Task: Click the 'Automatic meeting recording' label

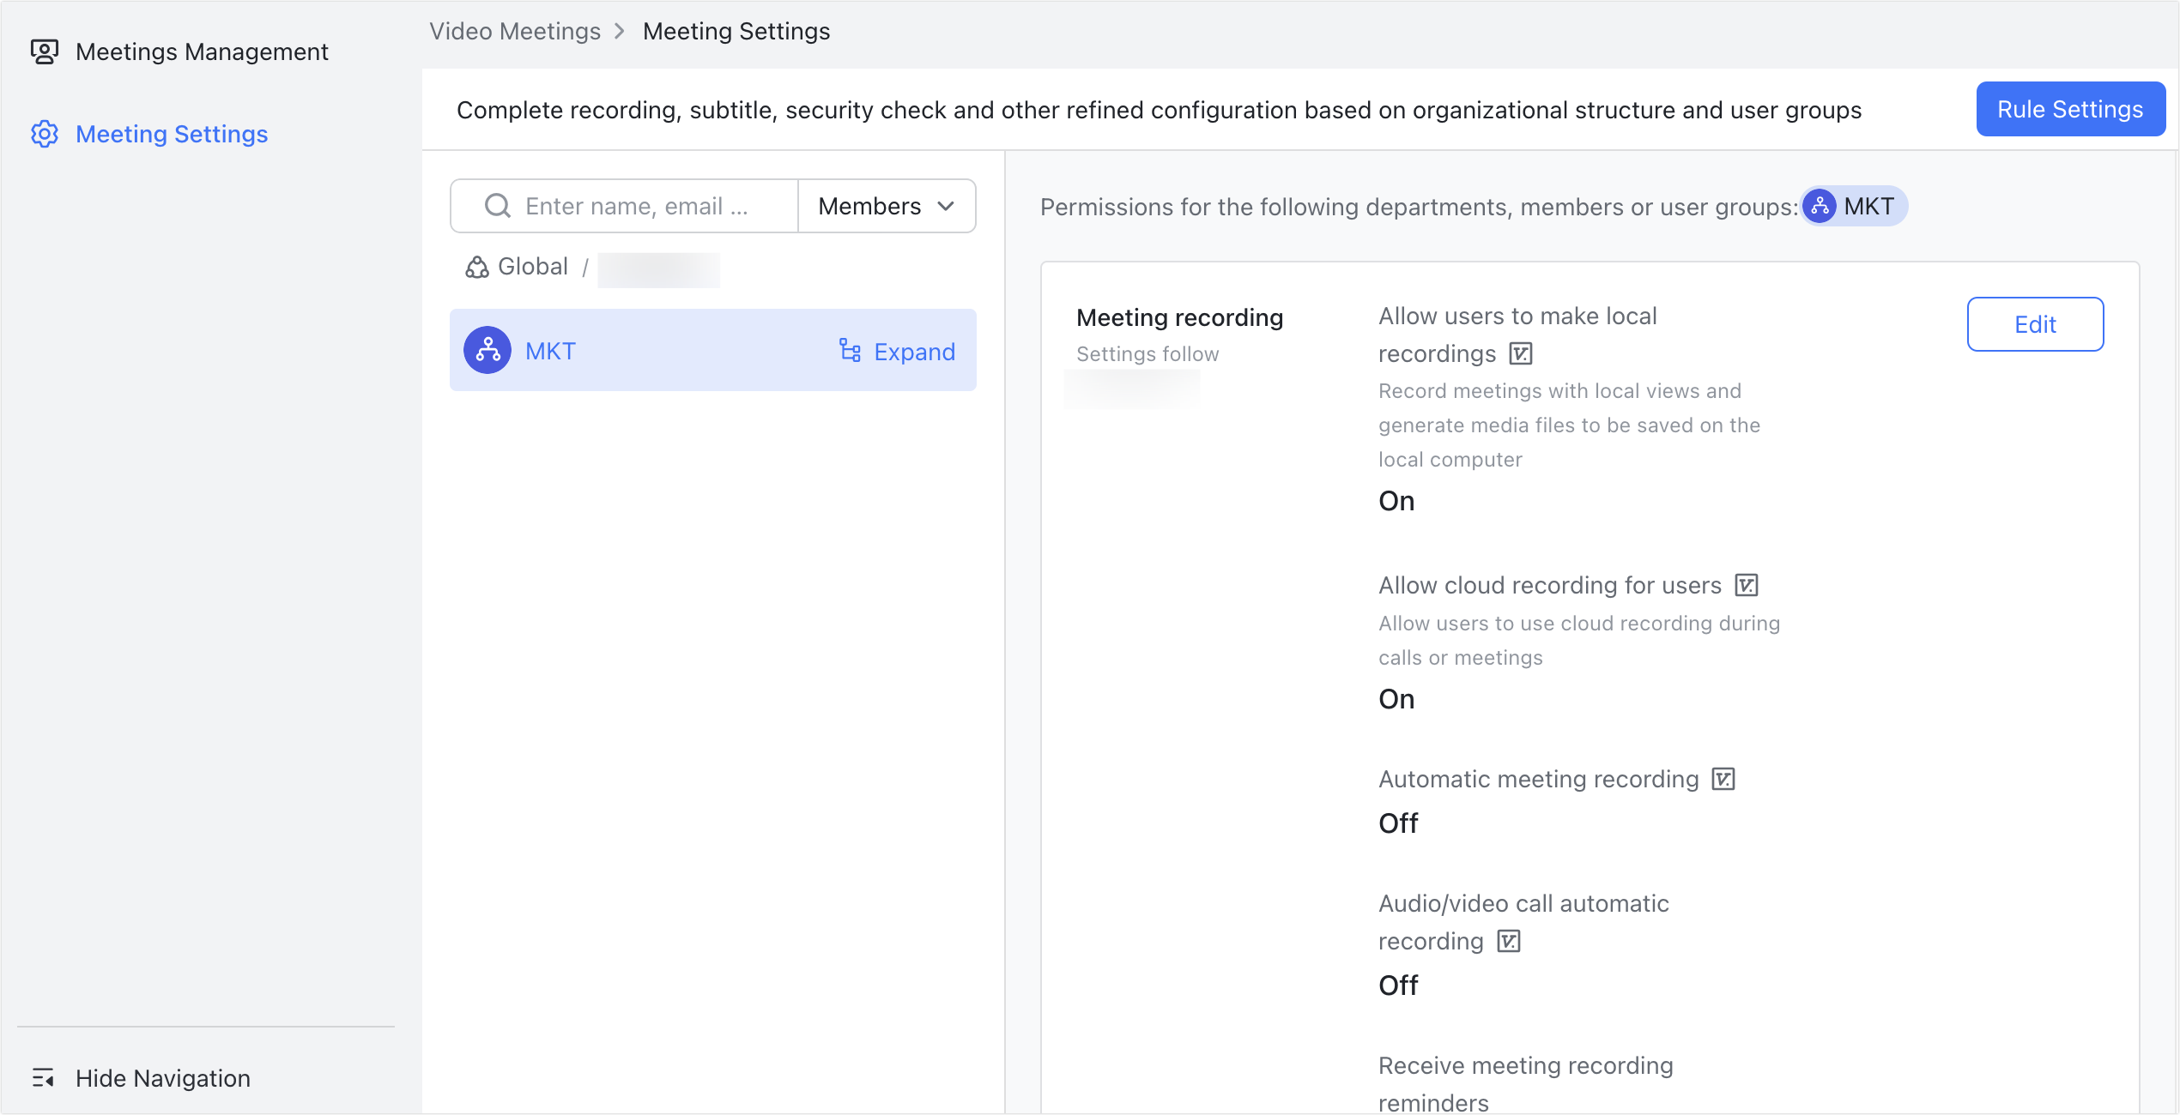Action: coord(1538,779)
